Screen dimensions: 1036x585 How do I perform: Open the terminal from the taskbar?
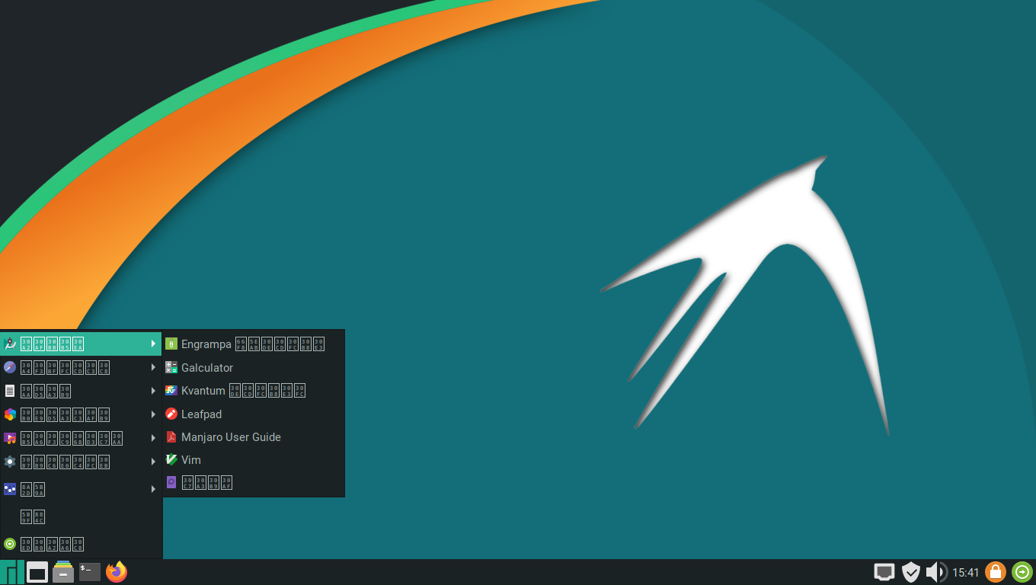[90, 572]
